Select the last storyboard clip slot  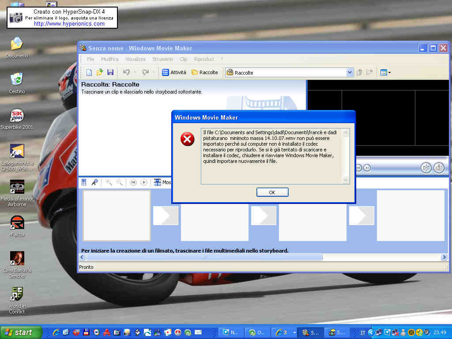pyautogui.click(x=411, y=215)
